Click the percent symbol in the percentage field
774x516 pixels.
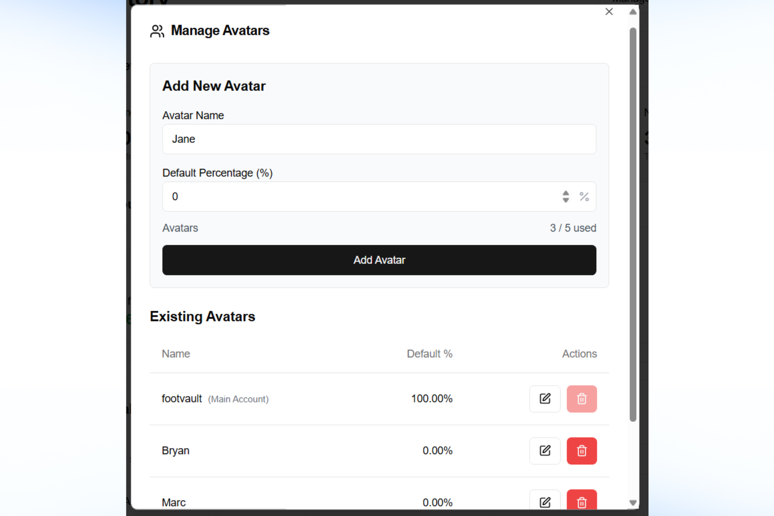click(x=584, y=196)
